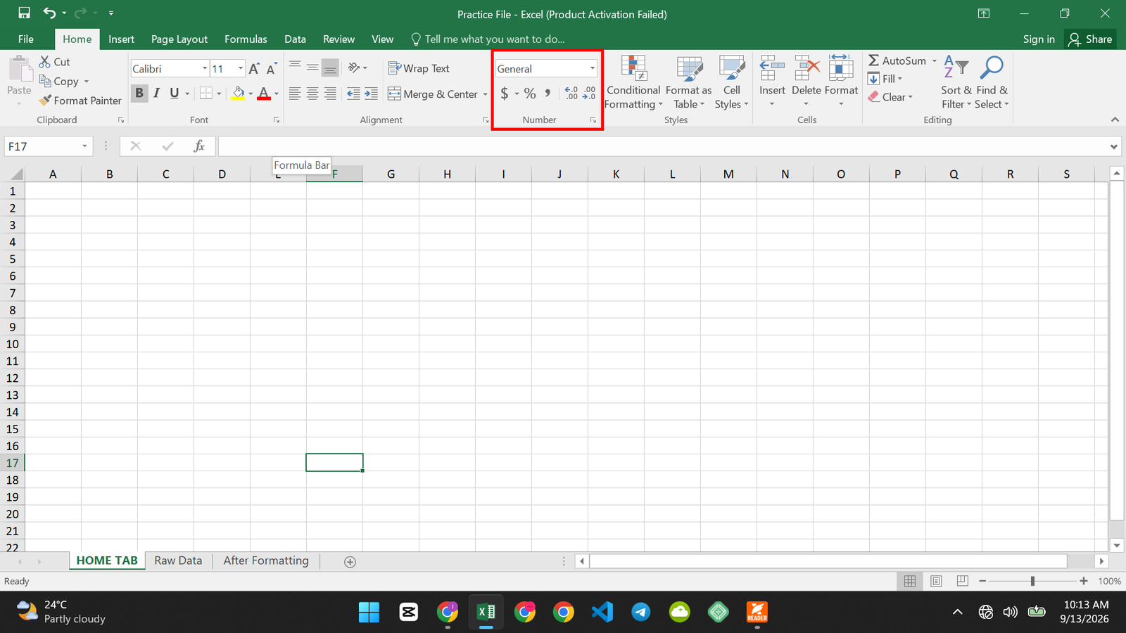
Task: Click the red font color swatch
Action: 264,94
